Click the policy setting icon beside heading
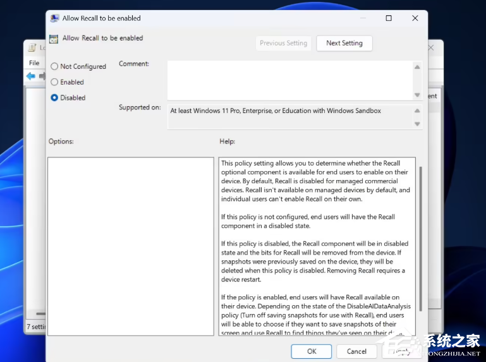 54,39
